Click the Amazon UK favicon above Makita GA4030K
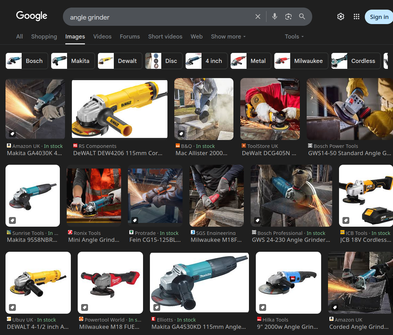This screenshot has width=393, height=335. coord(9,145)
